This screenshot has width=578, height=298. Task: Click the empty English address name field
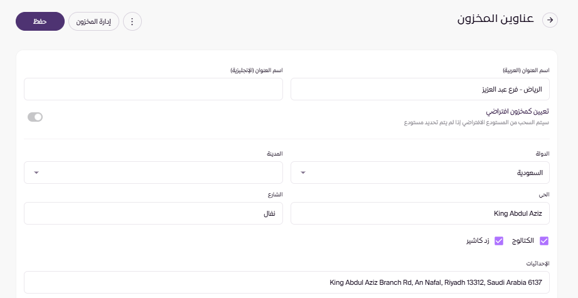point(153,89)
